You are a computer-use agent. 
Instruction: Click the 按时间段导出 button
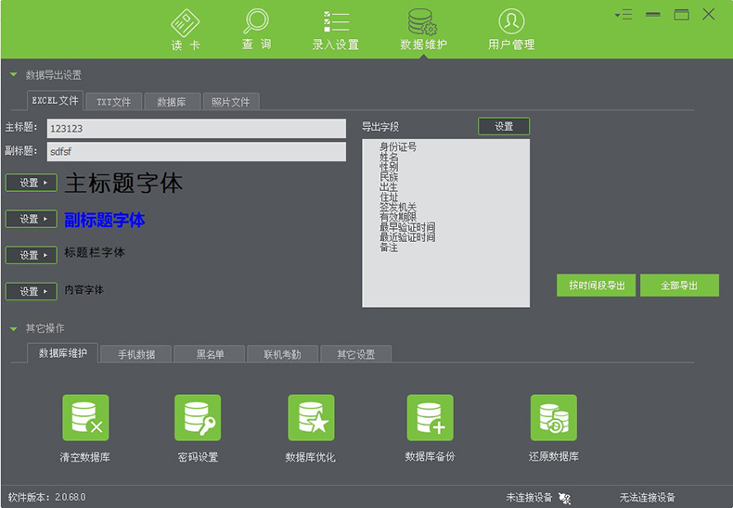coord(597,286)
